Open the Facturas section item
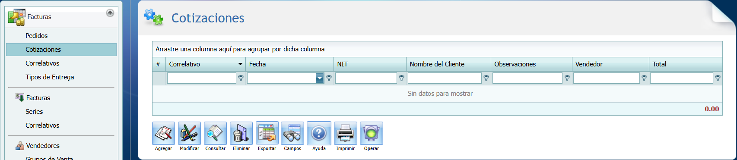This screenshot has height=160, width=737. (38, 98)
